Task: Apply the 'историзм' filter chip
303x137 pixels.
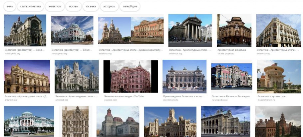Action: pos(109,6)
